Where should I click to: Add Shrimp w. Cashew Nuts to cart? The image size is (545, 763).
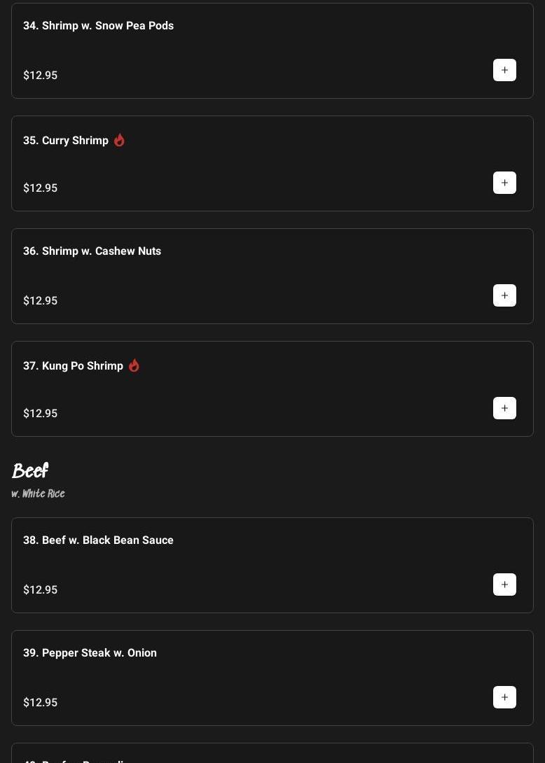504,295
